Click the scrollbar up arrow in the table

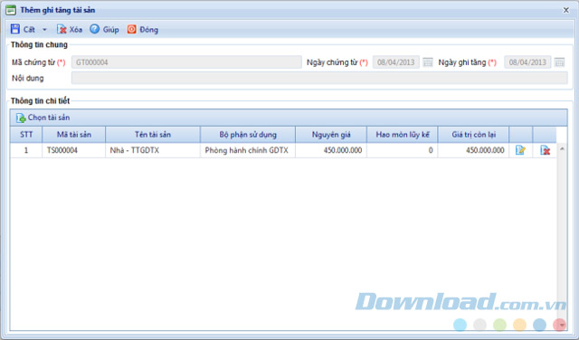pos(562,148)
